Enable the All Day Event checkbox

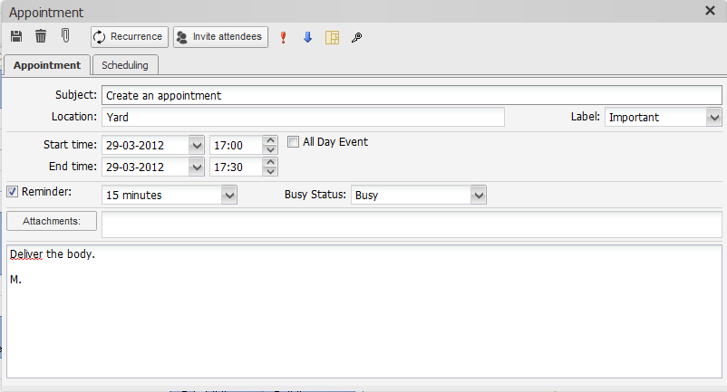click(294, 142)
